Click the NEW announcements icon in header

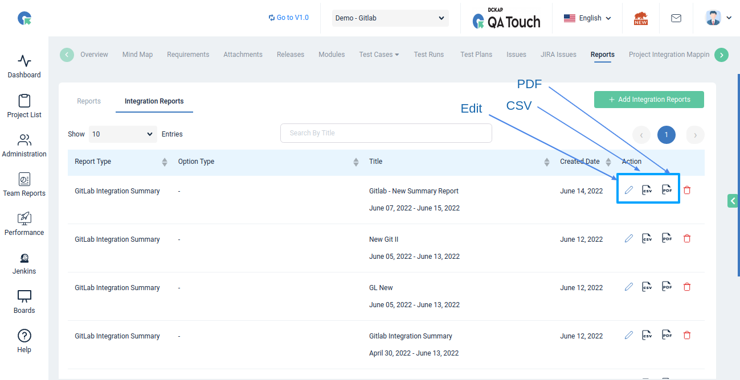[641, 18]
